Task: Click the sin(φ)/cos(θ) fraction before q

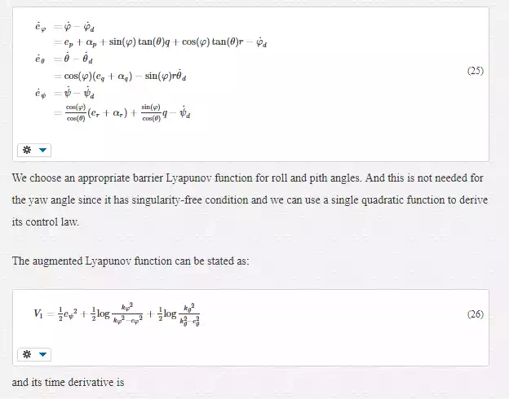Action: 151,113
